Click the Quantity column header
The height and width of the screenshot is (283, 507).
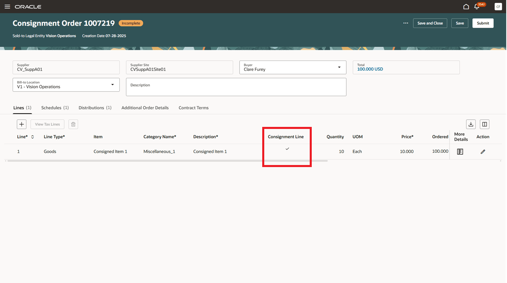pyautogui.click(x=335, y=137)
